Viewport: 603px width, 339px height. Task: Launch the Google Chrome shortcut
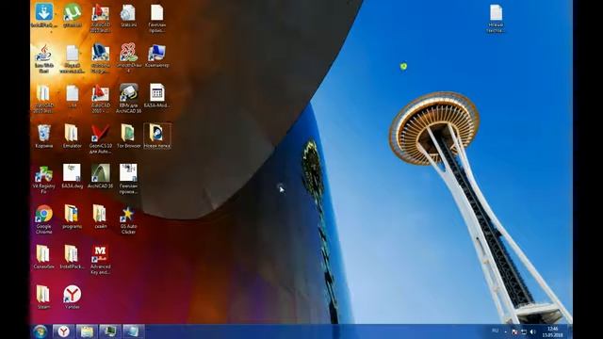44,219
